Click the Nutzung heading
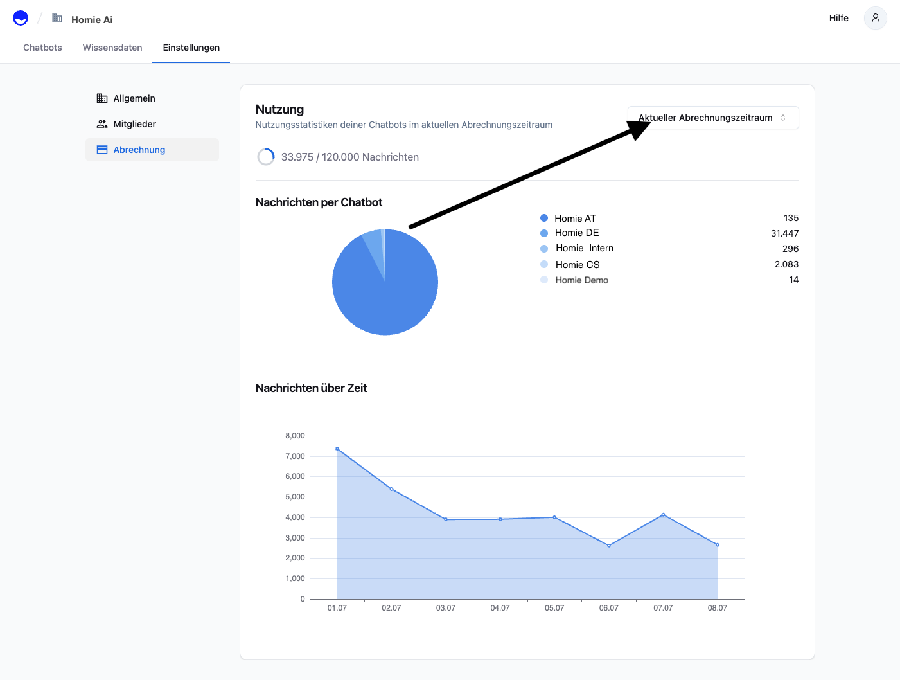 pos(279,109)
